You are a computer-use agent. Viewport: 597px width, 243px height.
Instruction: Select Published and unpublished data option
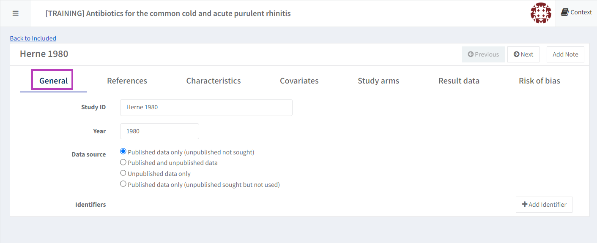pyautogui.click(x=123, y=162)
